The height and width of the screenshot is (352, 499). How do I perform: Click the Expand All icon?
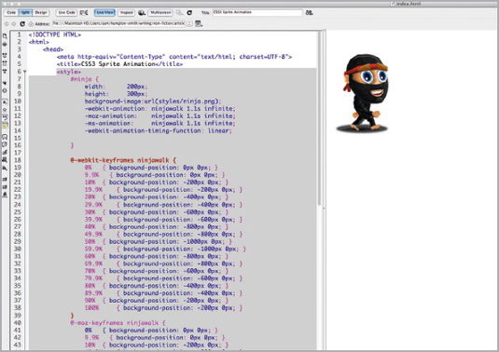5,72
